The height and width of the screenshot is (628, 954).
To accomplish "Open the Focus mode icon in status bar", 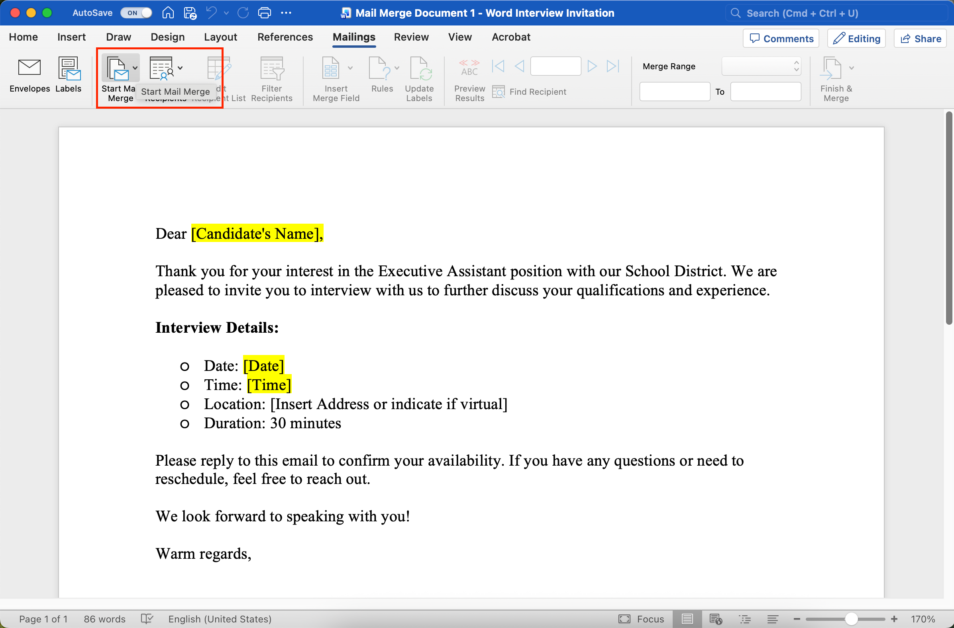I will (x=624, y=619).
